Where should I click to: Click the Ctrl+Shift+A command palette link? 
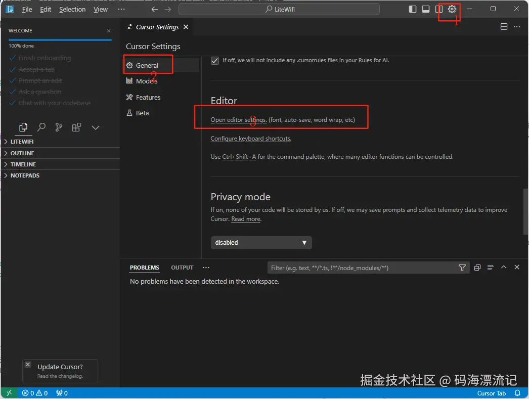click(239, 157)
